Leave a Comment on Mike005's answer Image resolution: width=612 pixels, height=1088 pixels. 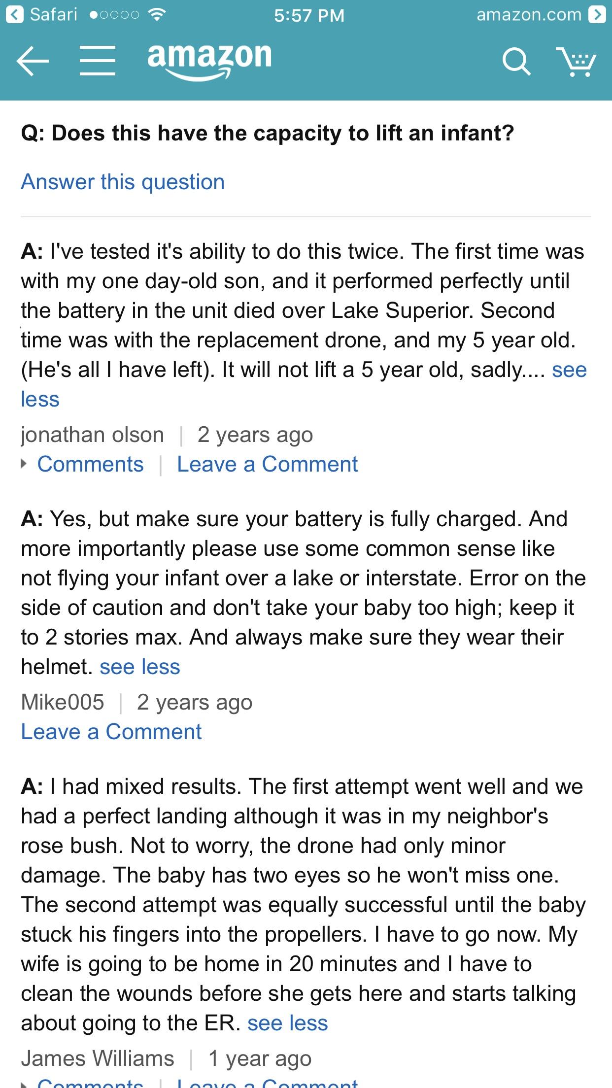pos(111,731)
